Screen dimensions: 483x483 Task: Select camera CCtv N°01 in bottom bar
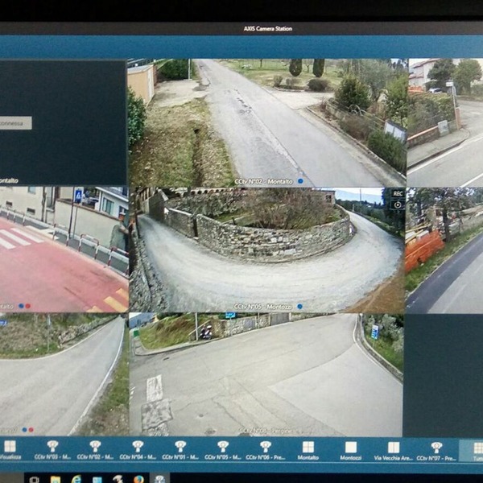click(x=180, y=450)
